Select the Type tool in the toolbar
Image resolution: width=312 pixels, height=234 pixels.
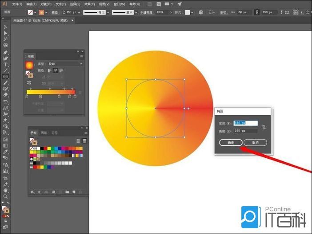(6, 64)
